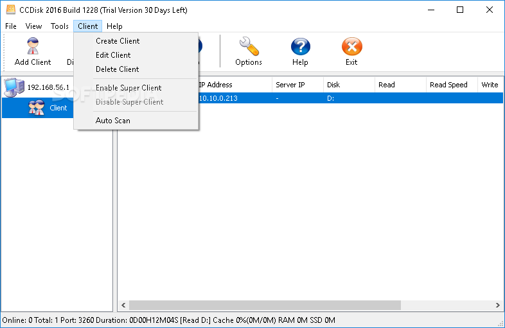
Task: Sort by the Server IP column header
Action: pyautogui.click(x=297, y=85)
